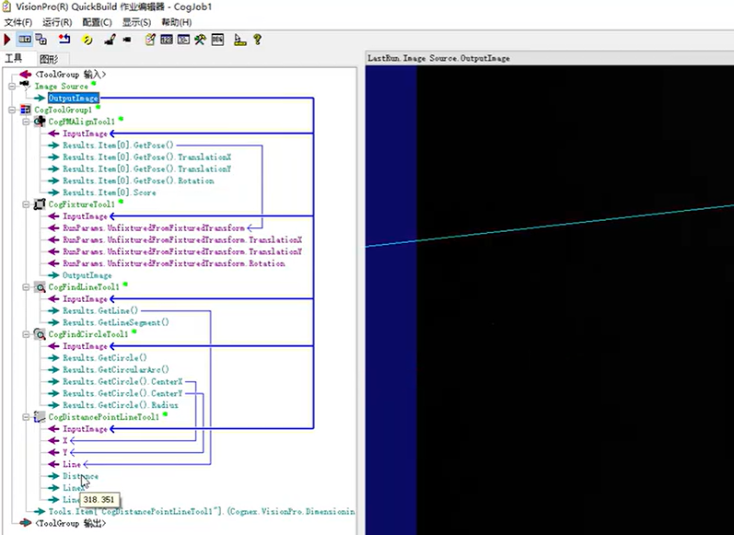Image resolution: width=734 pixels, height=535 pixels.
Task: Select Results.Item[0].GetPose().TranslationX
Action: 147,157
